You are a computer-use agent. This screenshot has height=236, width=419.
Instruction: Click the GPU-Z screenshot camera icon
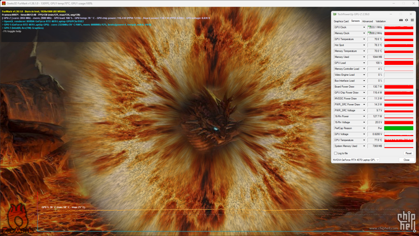pos(401,20)
